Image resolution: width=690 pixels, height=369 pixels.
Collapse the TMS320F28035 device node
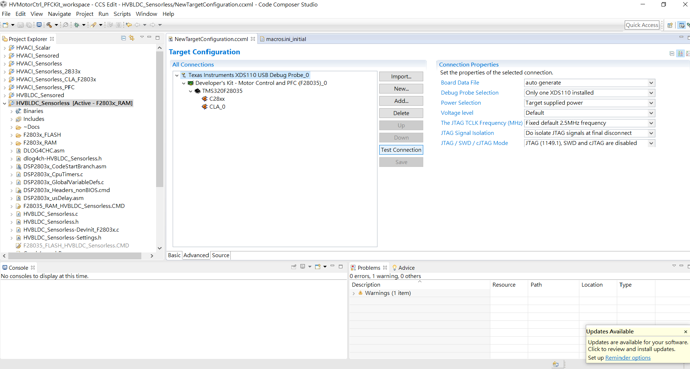[191, 91]
